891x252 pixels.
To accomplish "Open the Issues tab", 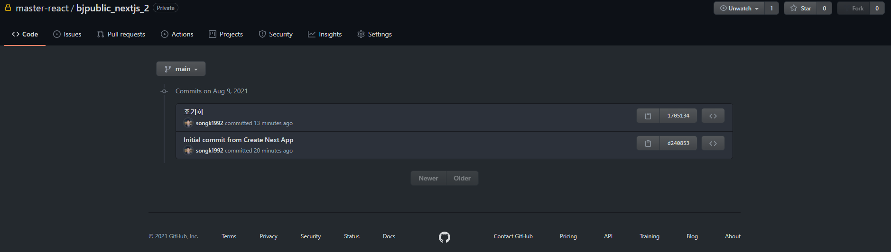I will tap(67, 34).
